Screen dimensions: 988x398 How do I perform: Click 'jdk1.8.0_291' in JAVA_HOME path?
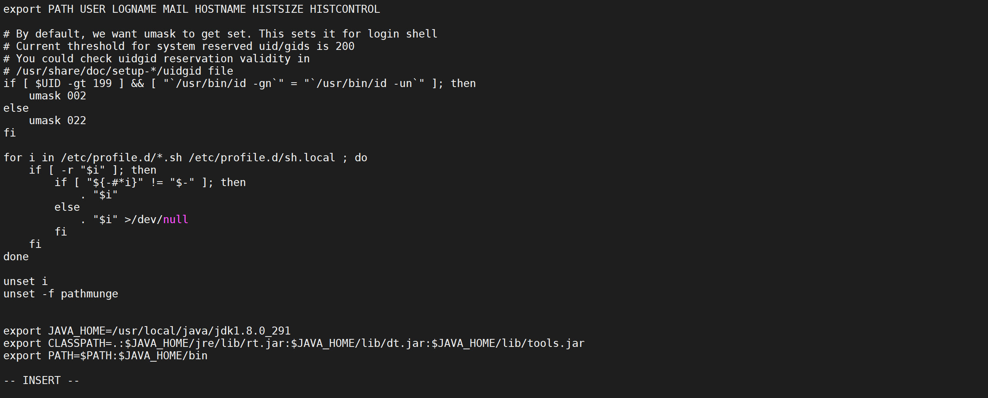(x=252, y=331)
